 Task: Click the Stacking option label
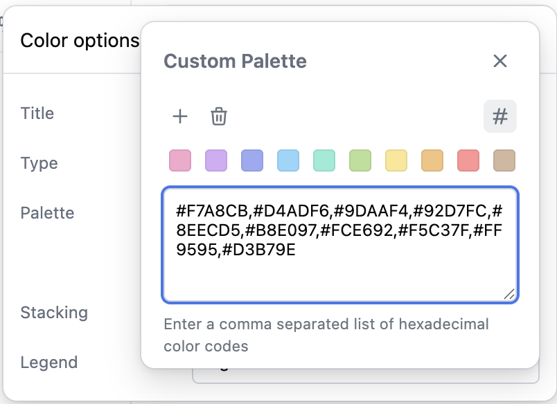tap(54, 312)
